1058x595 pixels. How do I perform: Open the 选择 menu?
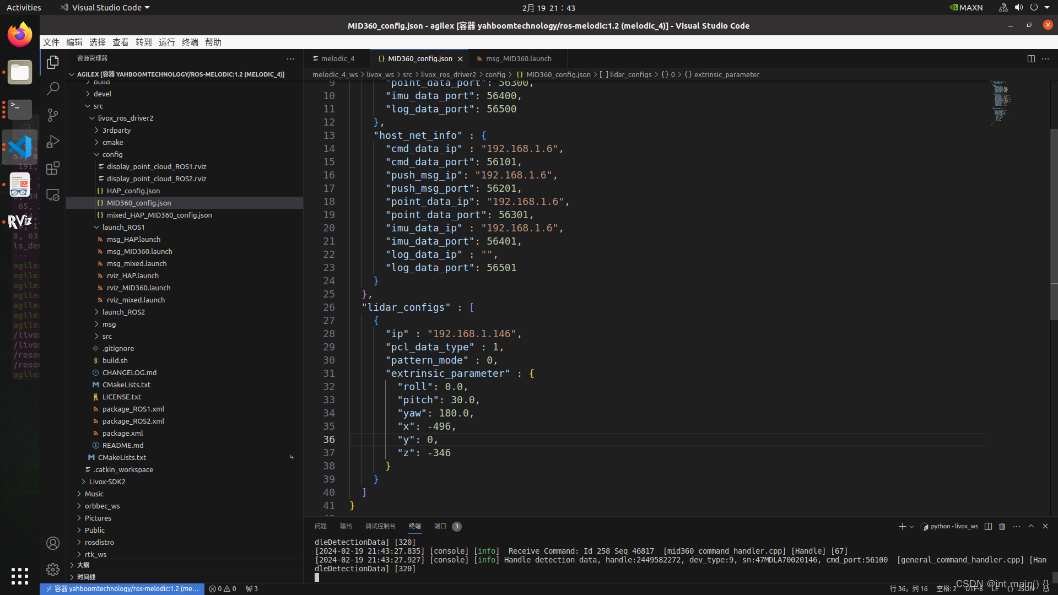pos(98,42)
